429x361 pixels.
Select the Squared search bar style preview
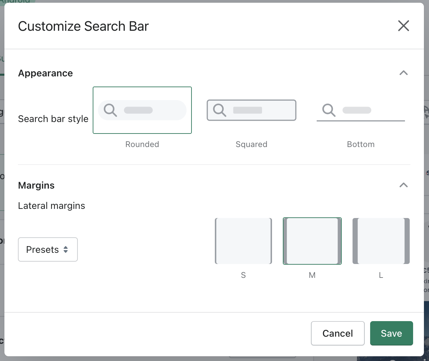251,110
